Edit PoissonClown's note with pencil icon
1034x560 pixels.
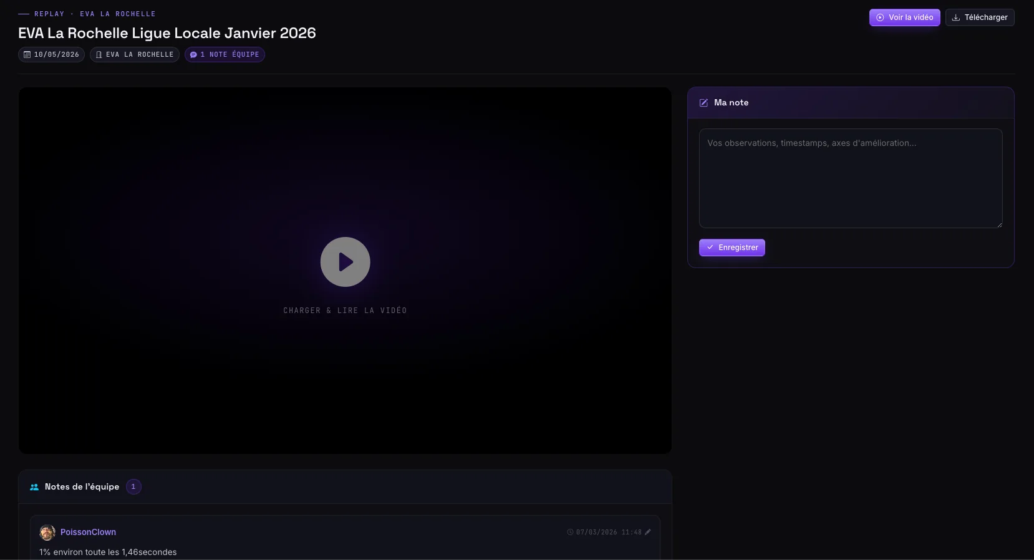(648, 532)
